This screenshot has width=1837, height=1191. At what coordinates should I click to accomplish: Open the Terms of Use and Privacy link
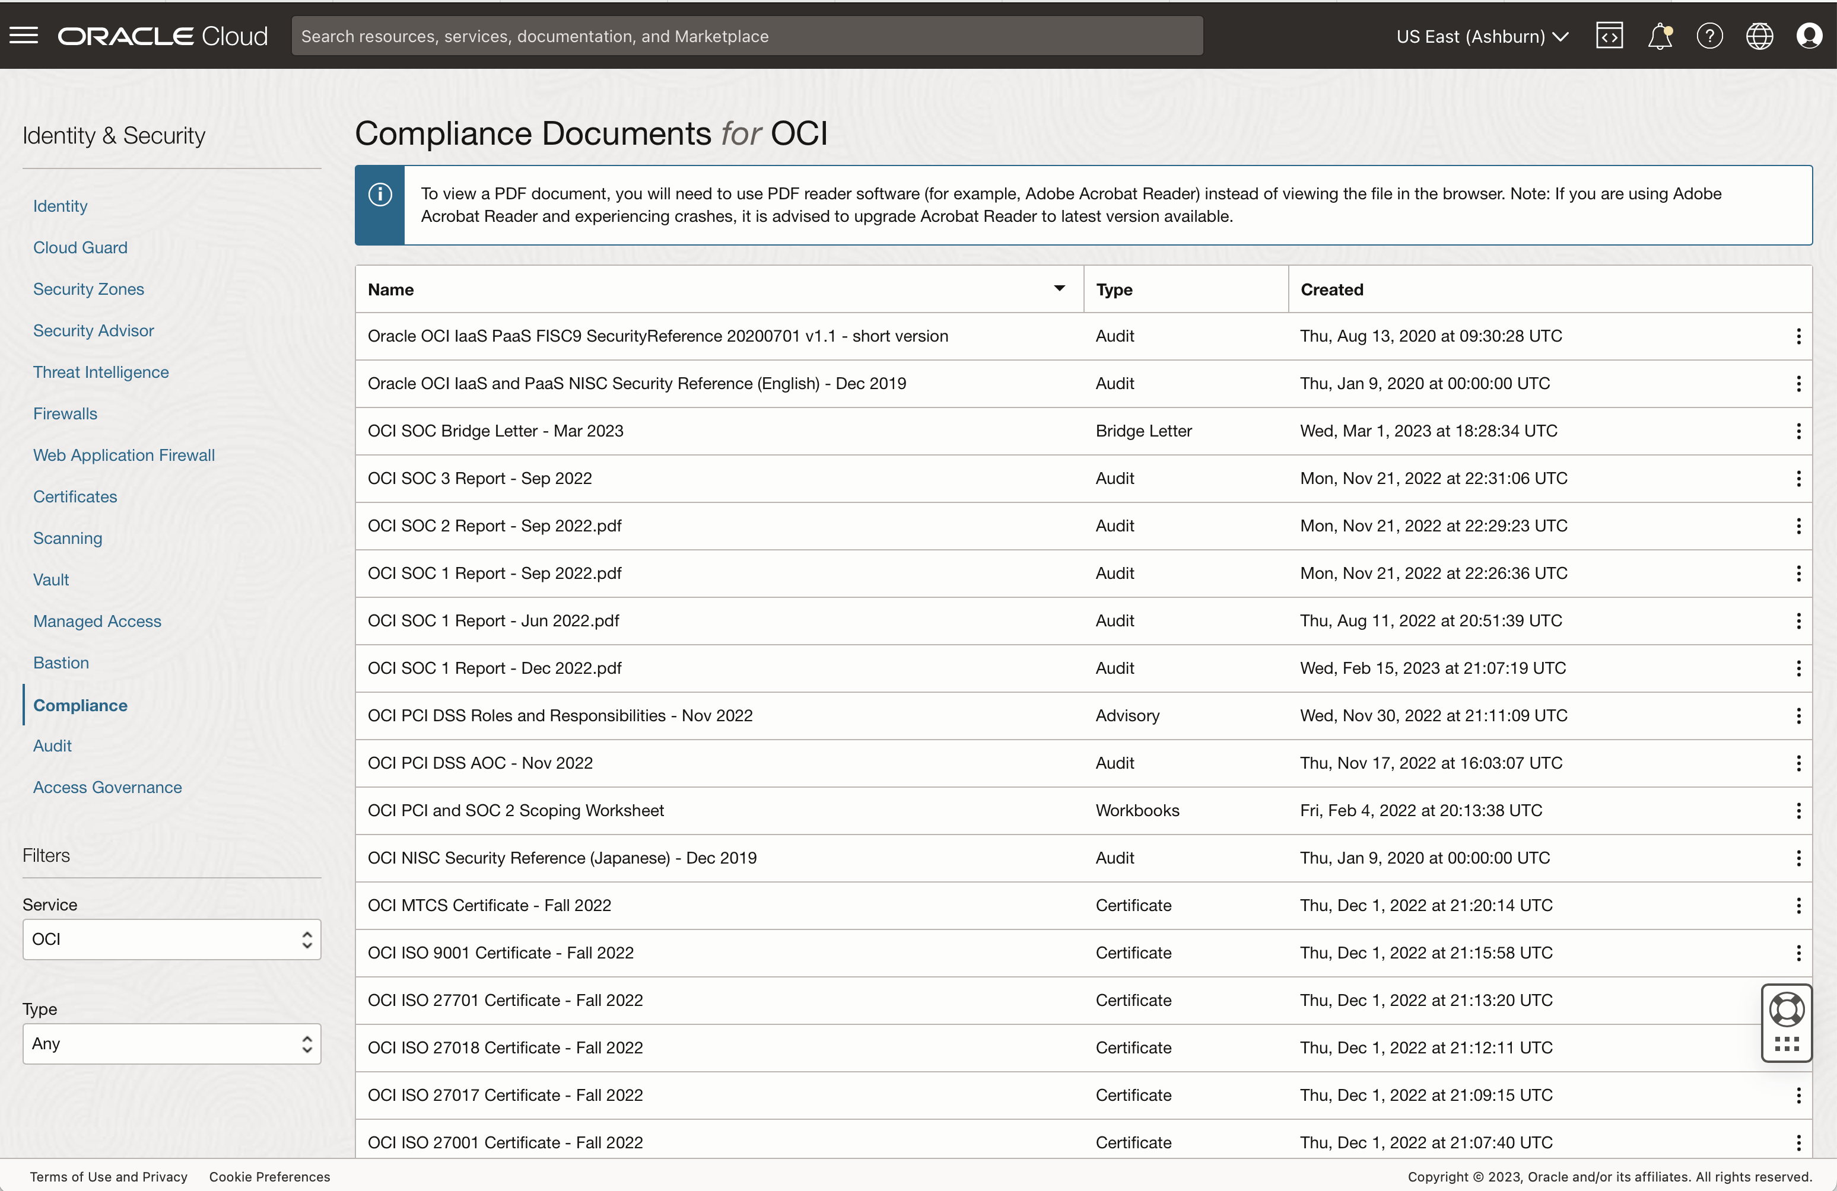pyautogui.click(x=108, y=1176)
